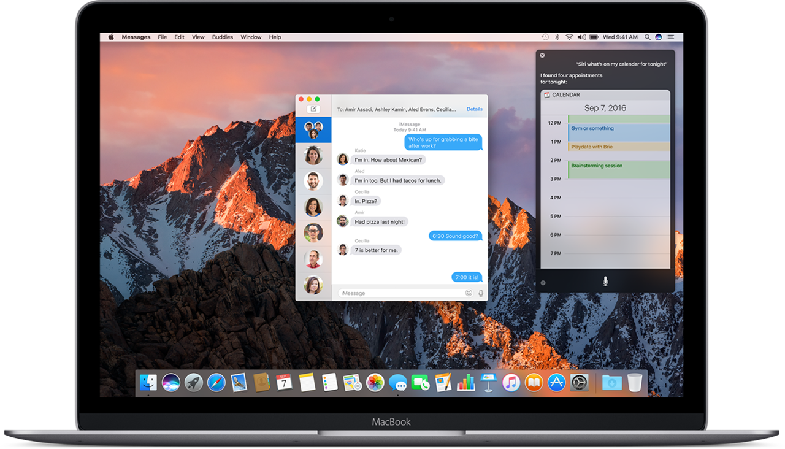The width and height of the screenshot is (785, 449).
Task: Click the Siri help question-mark icon
Action: click(543, 283)
